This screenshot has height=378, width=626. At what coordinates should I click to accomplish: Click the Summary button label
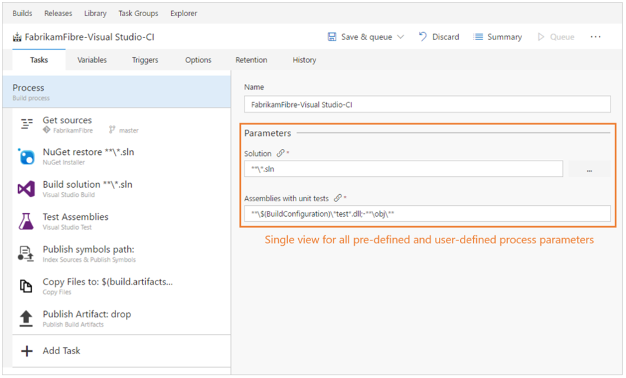click(x=505, y=37)
